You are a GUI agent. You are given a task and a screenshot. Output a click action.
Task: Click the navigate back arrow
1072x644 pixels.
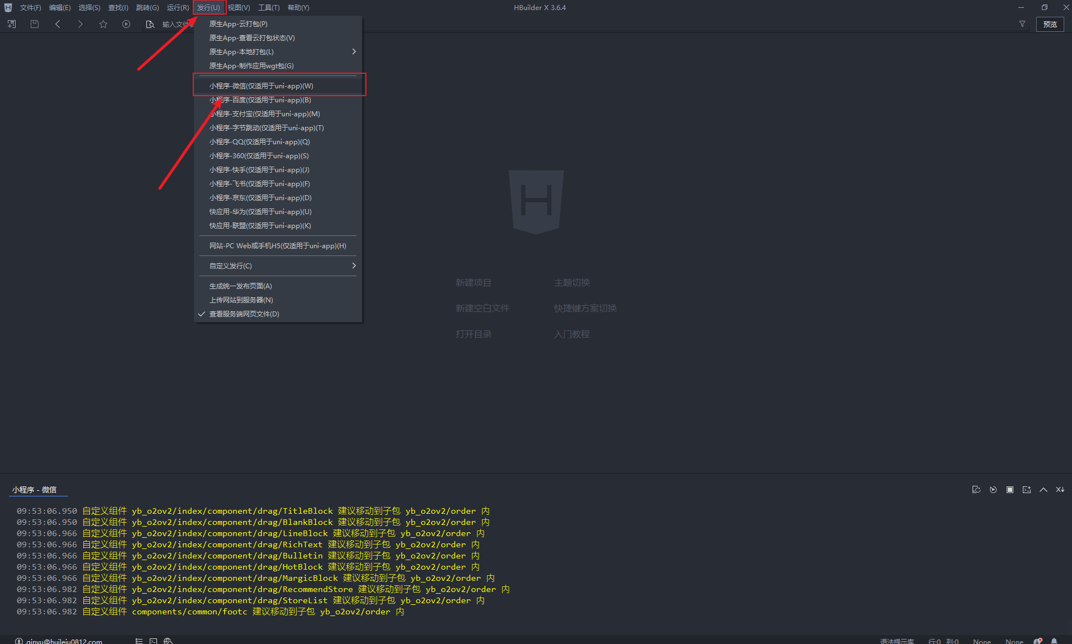pos(58,24)
